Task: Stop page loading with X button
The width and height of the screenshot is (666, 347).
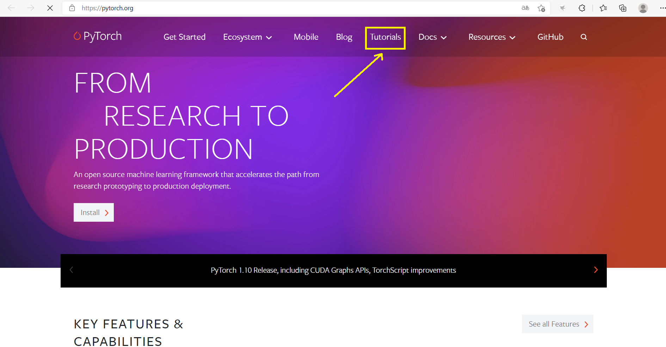Action: [50, 8]
